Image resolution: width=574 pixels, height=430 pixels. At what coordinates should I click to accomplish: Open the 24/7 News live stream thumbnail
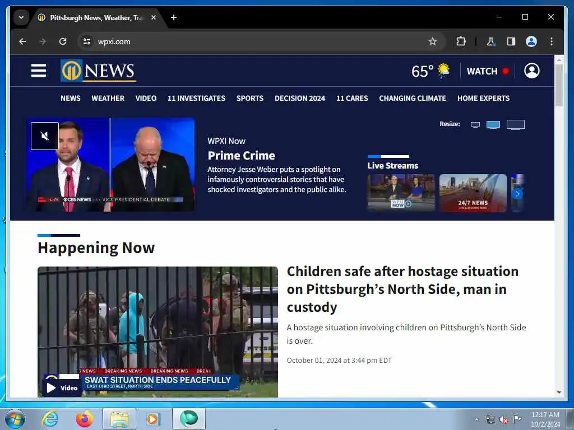[x=473, y=193]
